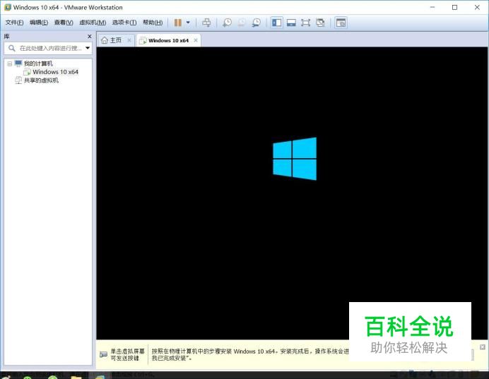Open the 文件(F) menu
The image size is (489, 379).
coord(14,23)
